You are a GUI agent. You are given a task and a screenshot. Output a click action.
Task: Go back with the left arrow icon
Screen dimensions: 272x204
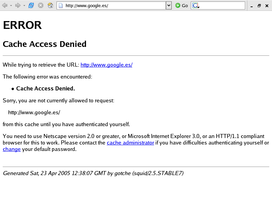[5, 5]
